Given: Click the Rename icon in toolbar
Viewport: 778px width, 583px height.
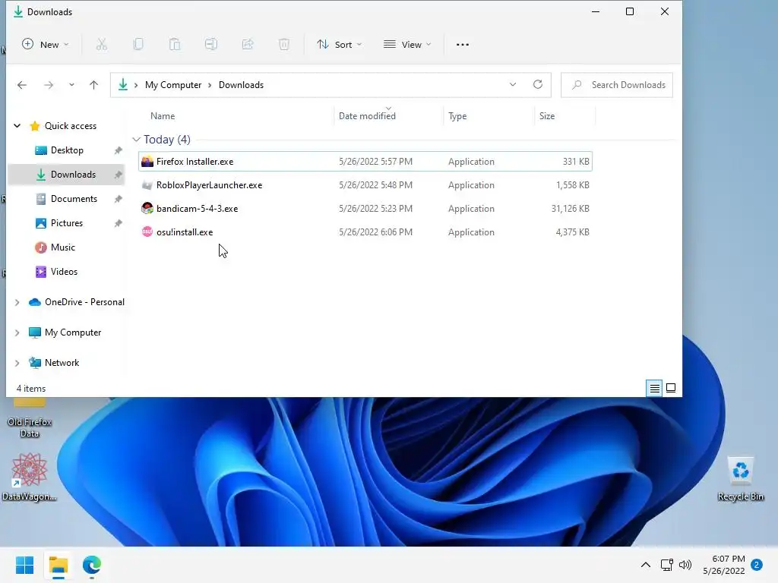Looking at the screenshot, I should click(211, 45).
